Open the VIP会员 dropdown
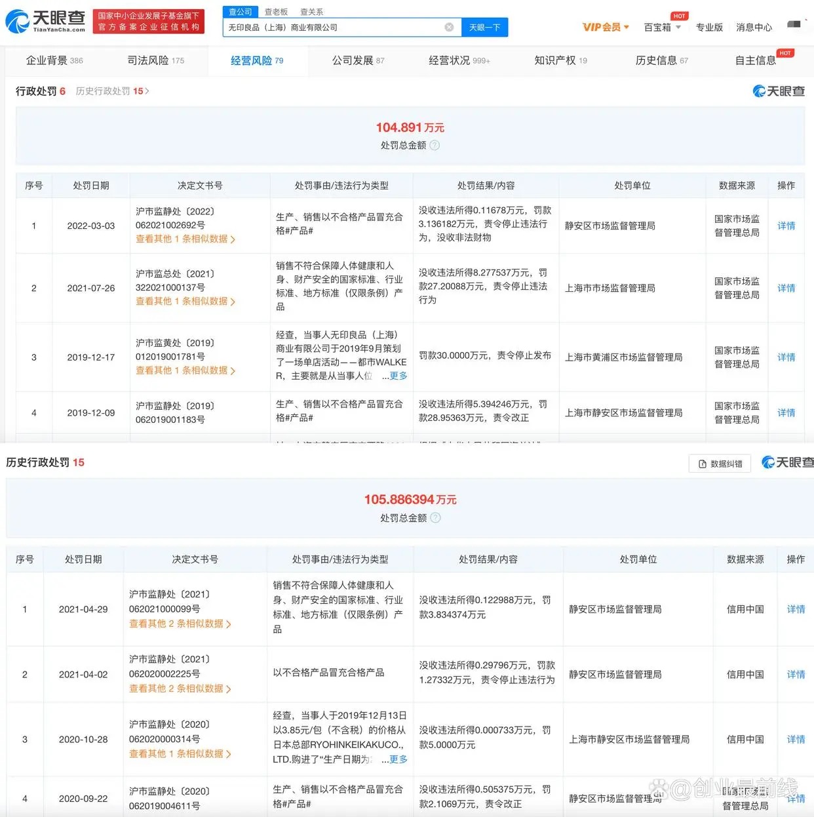 (x=605, y=27)
